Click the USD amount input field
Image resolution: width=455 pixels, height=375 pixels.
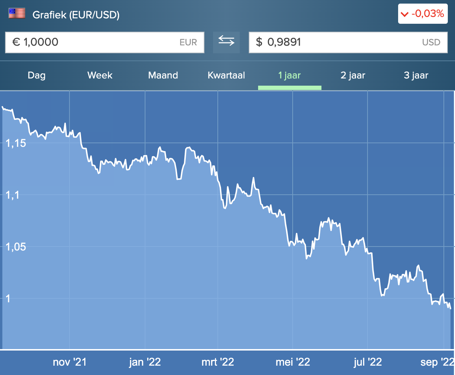pos(348,42)
